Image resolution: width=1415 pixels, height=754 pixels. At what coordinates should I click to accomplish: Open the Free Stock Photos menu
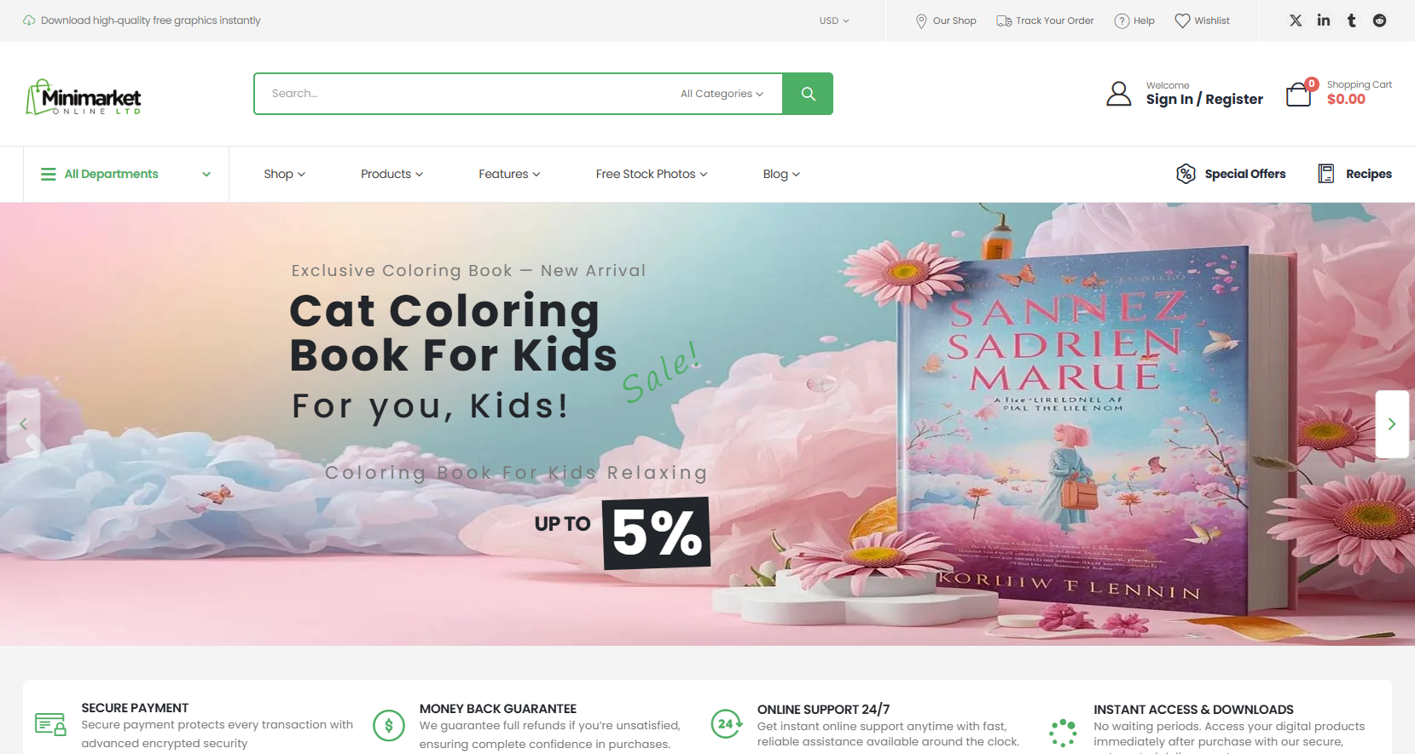coord(652,174)
